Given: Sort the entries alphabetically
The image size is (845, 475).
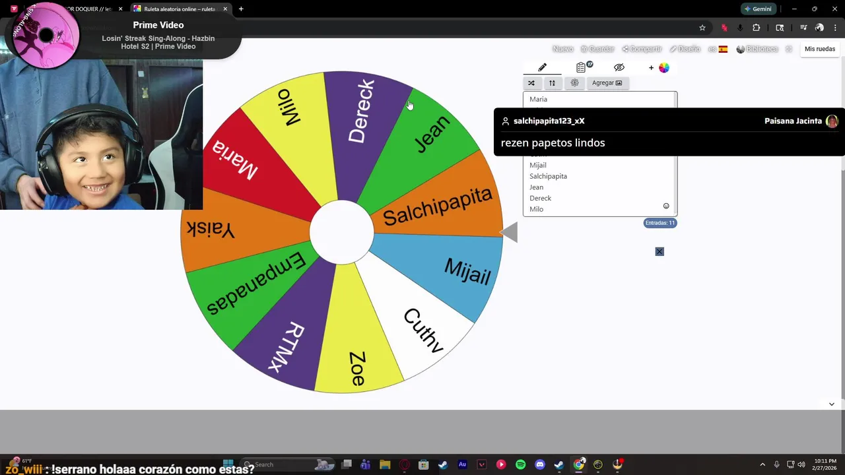Looking at the screenshot, I should 552,83.
